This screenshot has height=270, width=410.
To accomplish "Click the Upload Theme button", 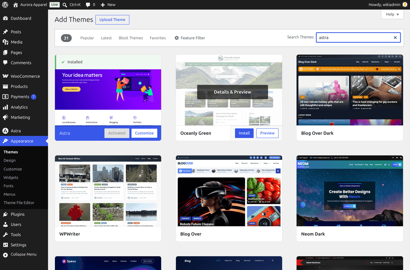I will [112, 20].
